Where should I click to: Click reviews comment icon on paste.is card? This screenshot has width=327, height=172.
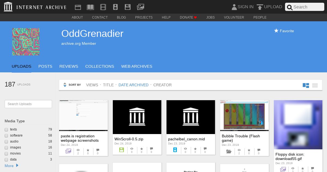click(x=98, y=150)
